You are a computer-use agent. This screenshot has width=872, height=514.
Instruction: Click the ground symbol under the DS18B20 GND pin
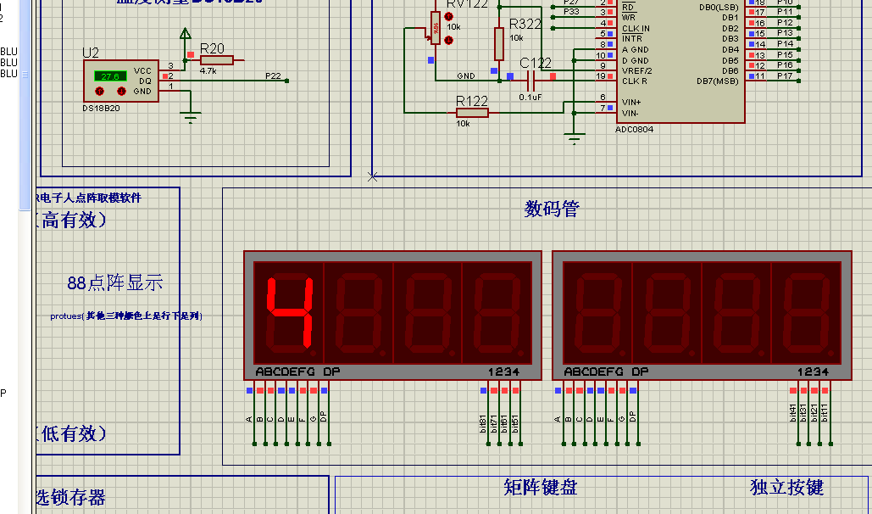tap(191, 117)
